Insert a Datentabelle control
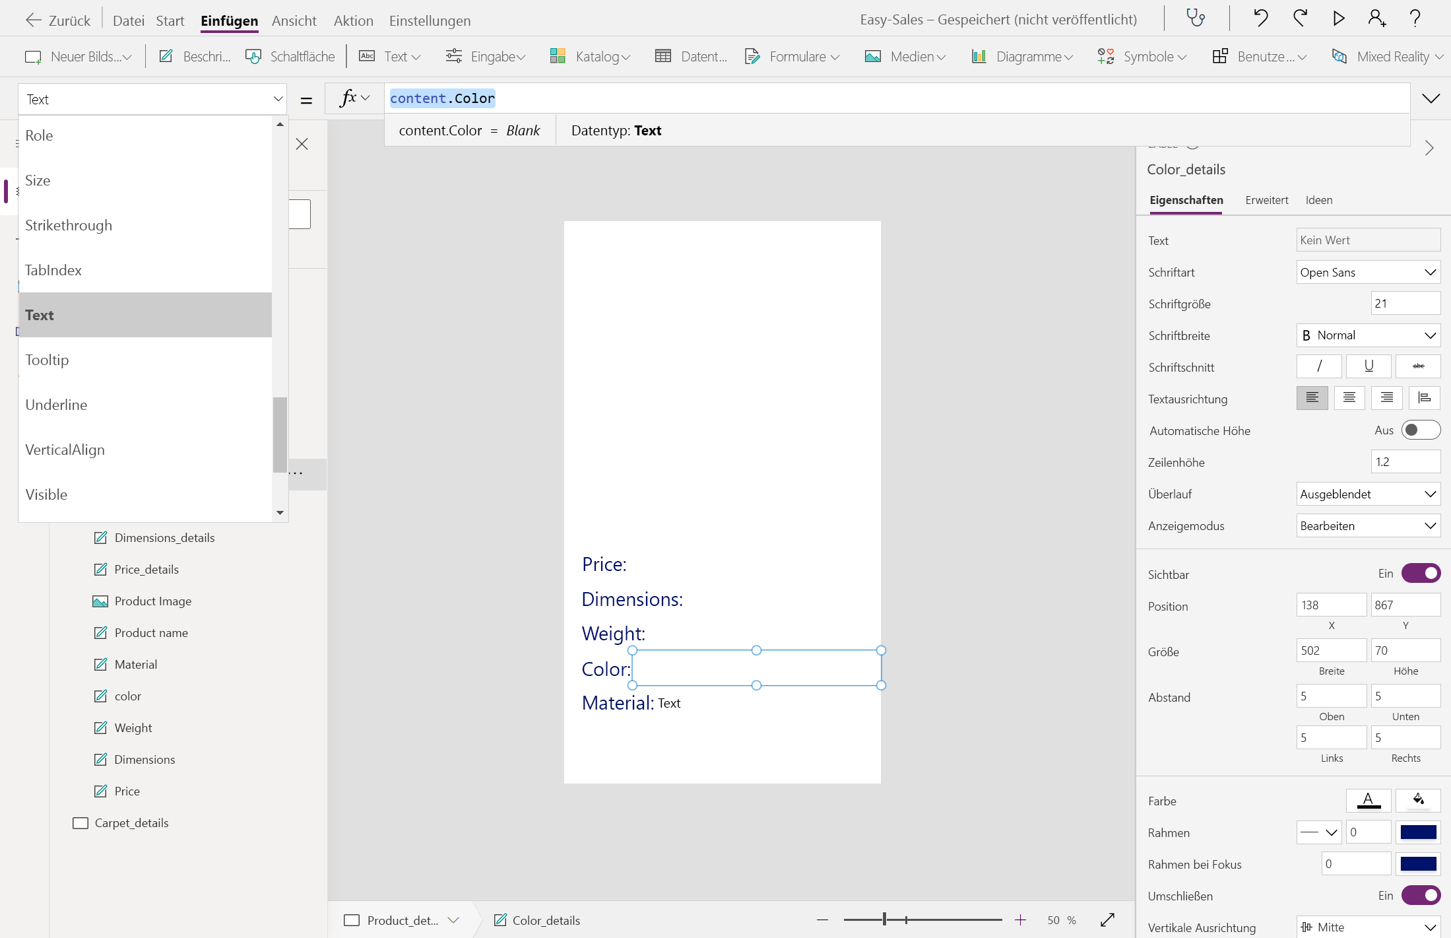 tap(691, 57)
